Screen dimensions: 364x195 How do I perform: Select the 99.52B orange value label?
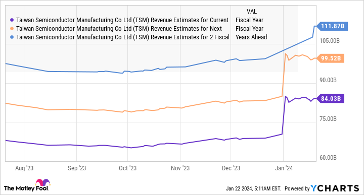(330, 58)
